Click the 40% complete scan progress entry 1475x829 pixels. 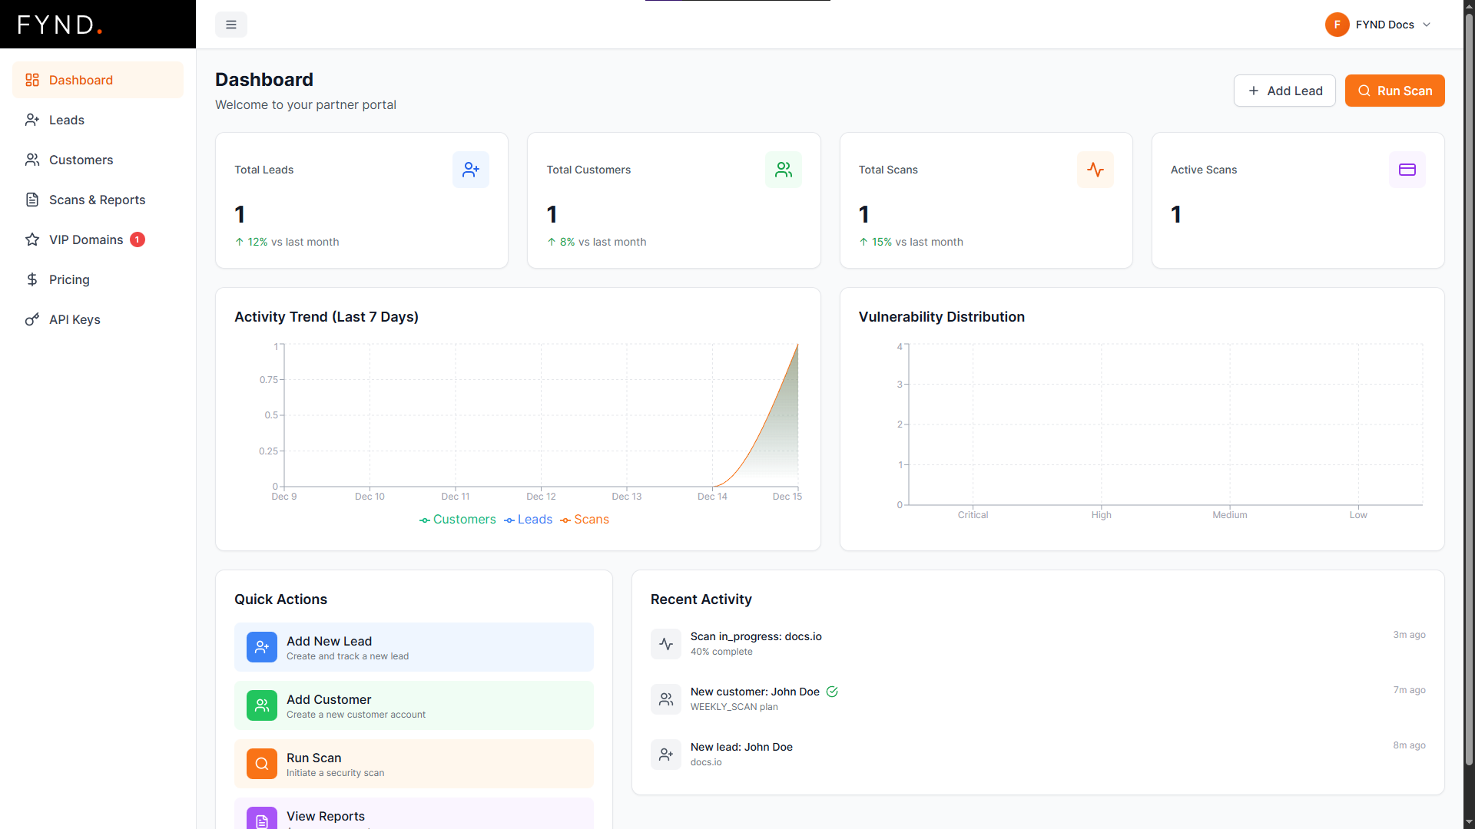pyautogui.click(x=756, y=643)
